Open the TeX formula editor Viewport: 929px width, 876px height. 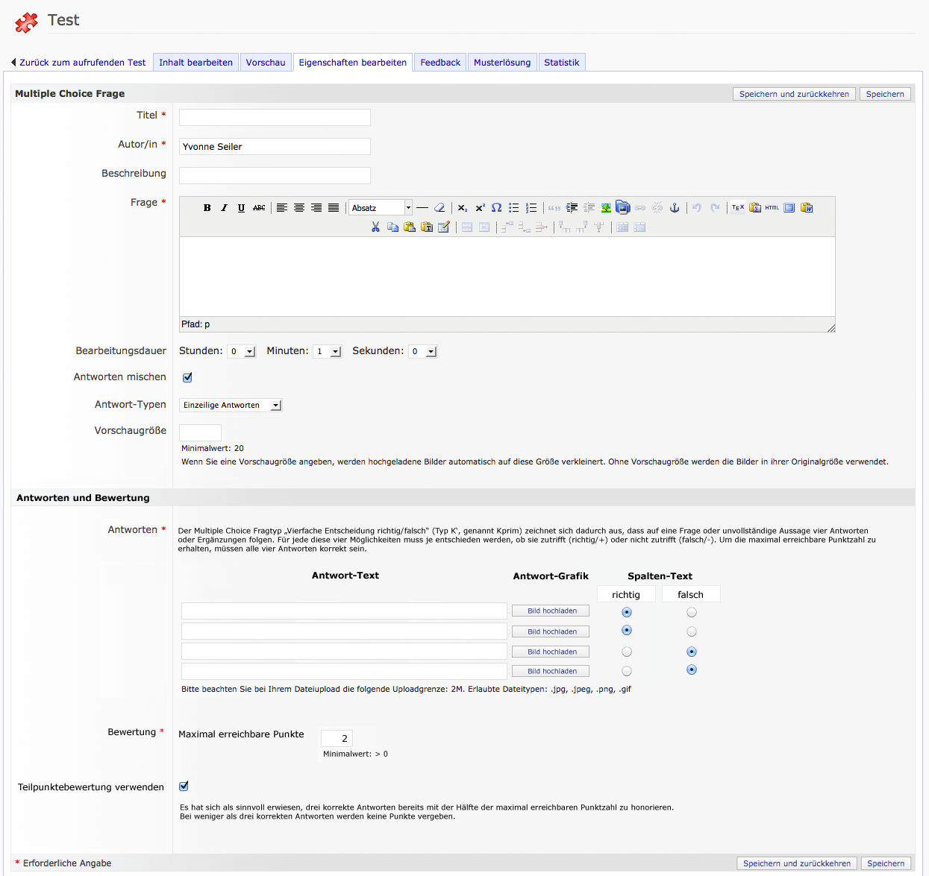tap(737, 208)
